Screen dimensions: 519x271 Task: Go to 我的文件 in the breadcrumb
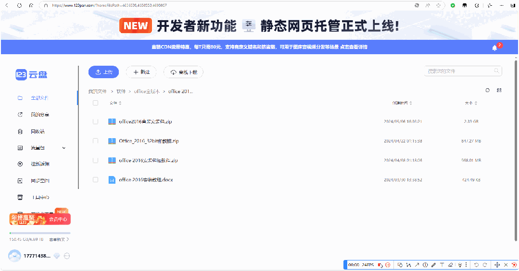pos(97,92)
